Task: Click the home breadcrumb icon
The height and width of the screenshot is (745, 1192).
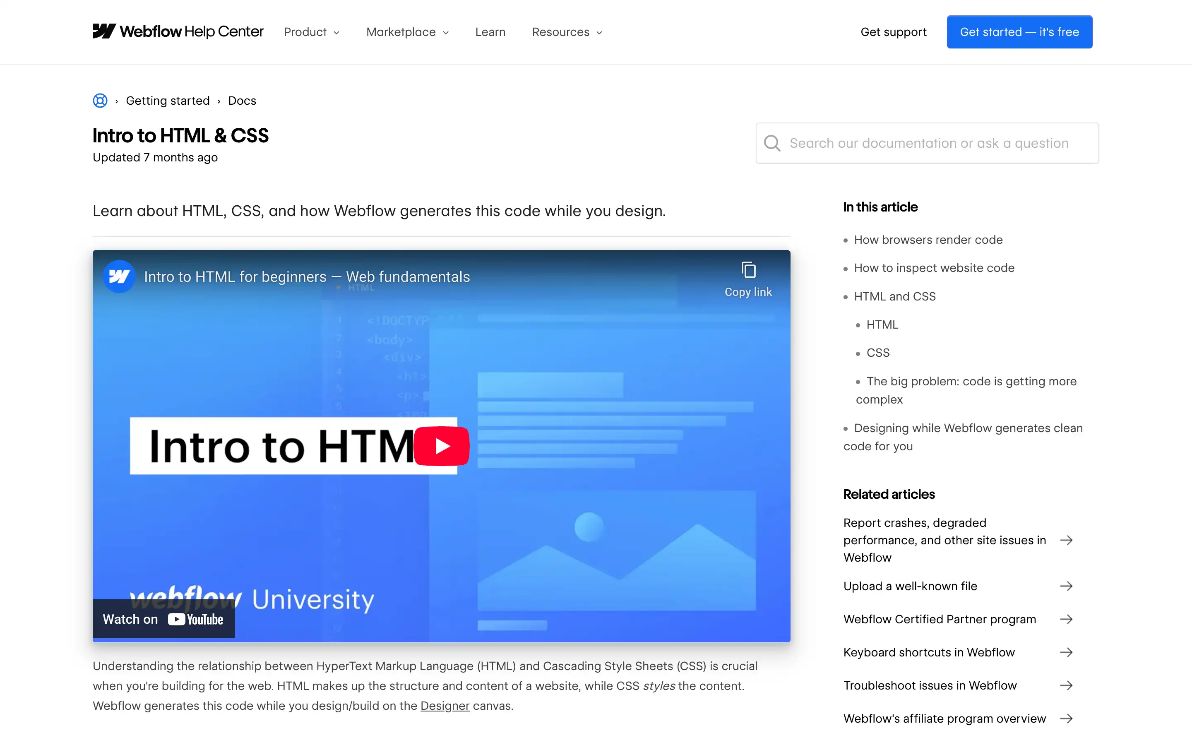Action: [x=100, y=101]
